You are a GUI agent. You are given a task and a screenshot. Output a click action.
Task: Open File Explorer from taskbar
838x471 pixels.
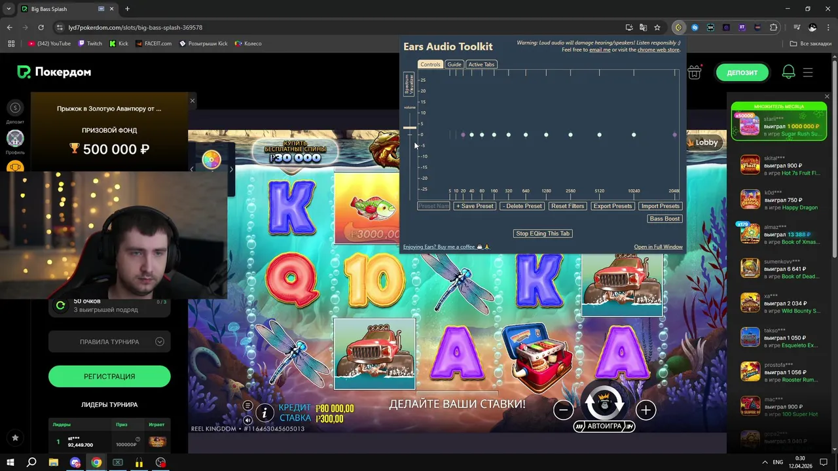[x=54, y=462]
